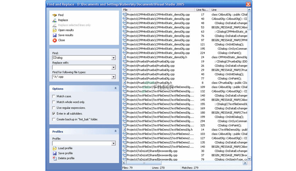The image size is (296, 171).
Task: Open the Replace with dropdown arrow
Action: 113,67
